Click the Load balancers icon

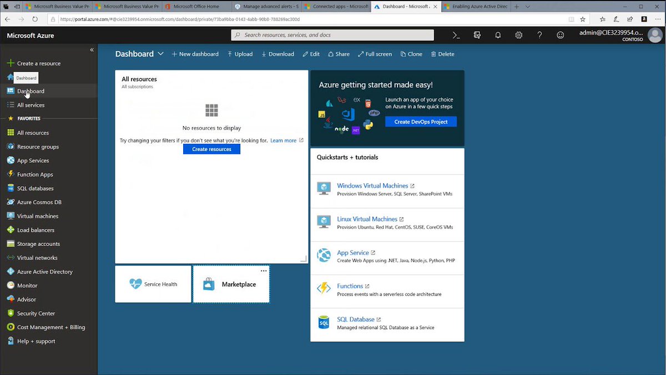click(11, 230)
